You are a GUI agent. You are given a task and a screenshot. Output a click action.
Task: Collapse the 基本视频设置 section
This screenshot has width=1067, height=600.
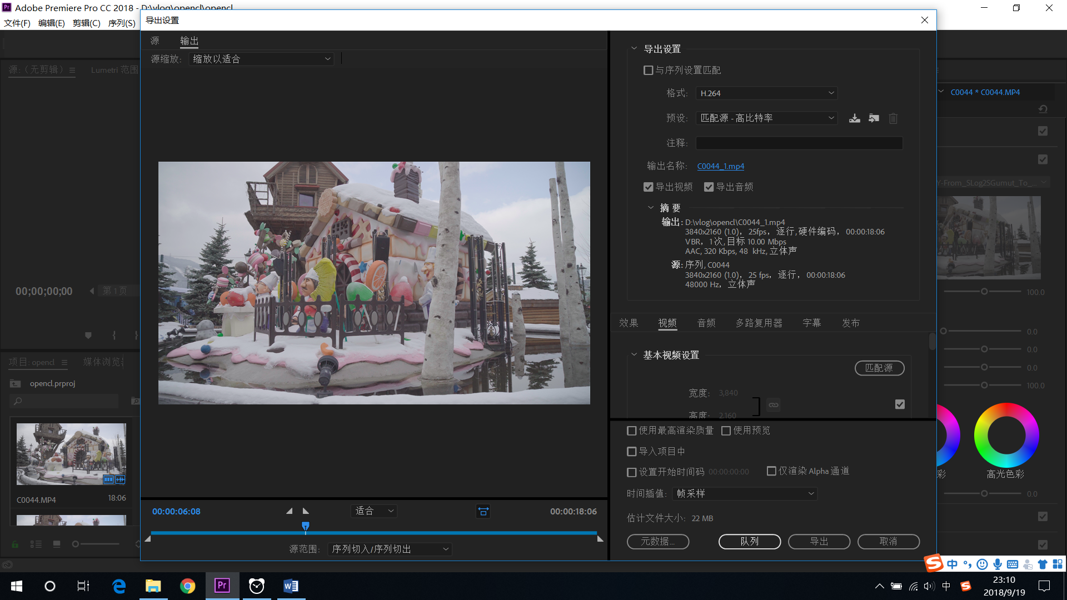[634, 354]
